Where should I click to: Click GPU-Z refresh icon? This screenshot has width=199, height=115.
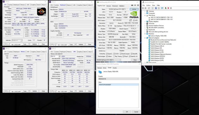135,5
